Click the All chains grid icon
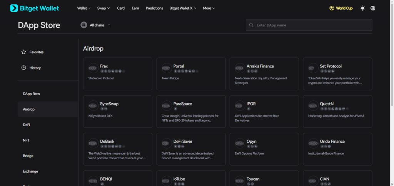This screenshot has width=394, height=186. click(x=83, y=25)
